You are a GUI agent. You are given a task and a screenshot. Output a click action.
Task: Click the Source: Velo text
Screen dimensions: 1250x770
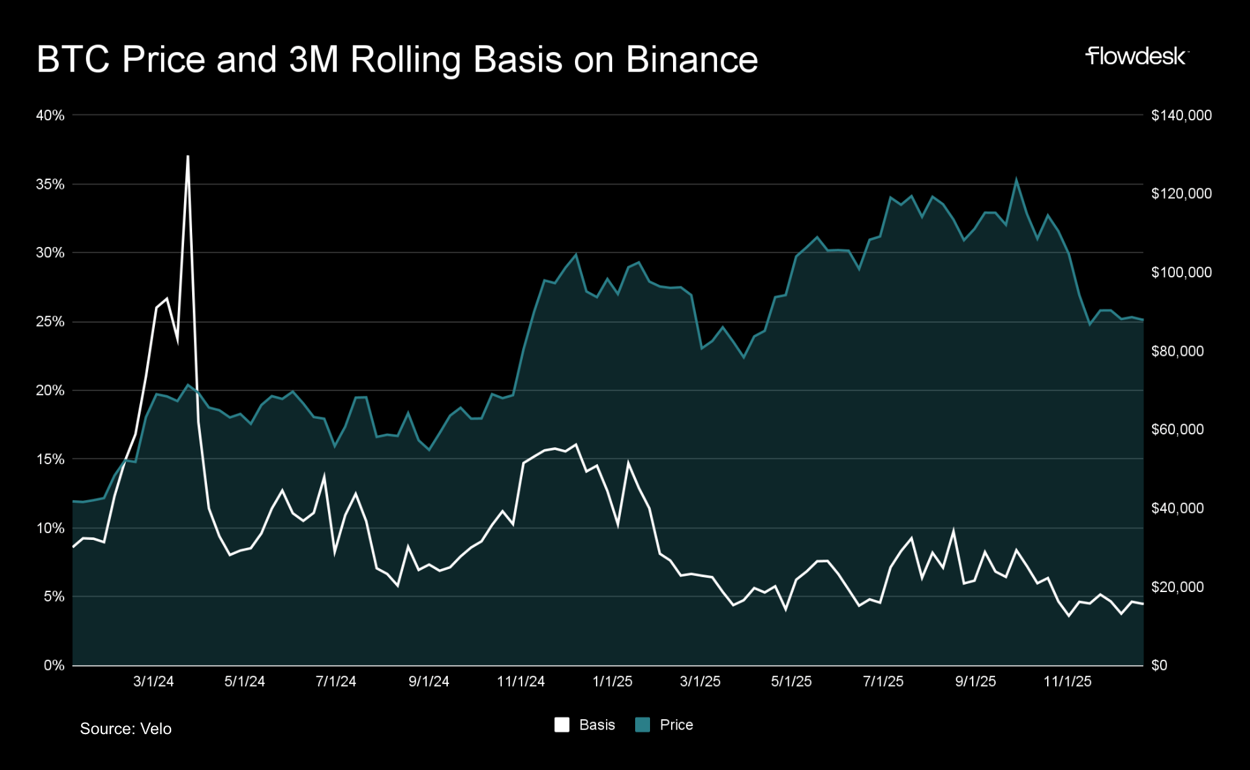[x=126, y=729]
